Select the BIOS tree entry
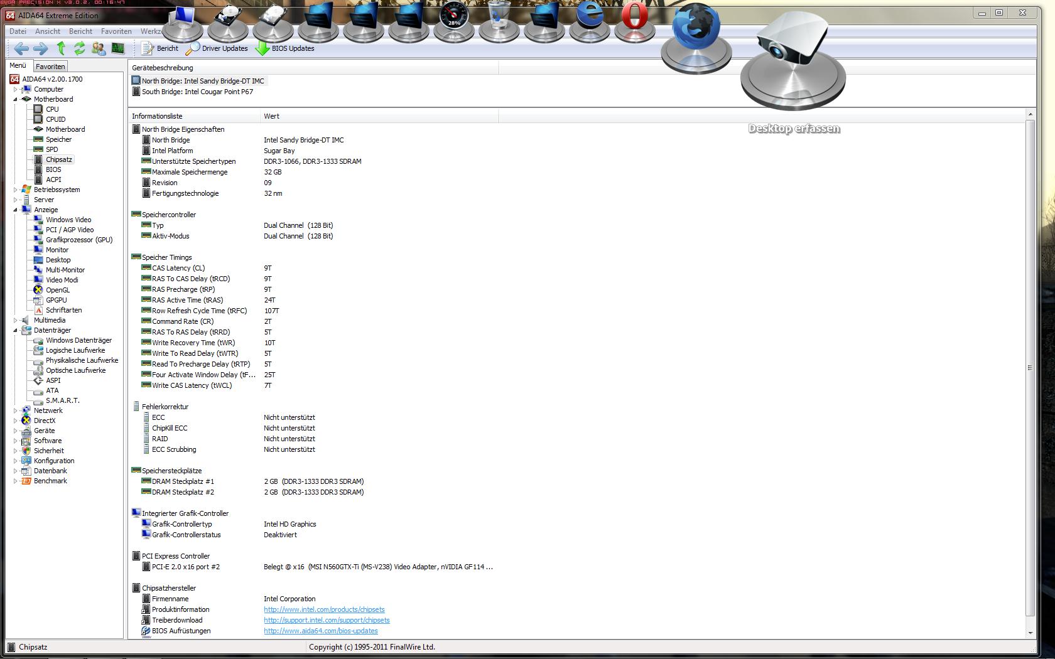The width and height of the screenshot is (1055, 659). pyautogui.click(x=53, y=169)
